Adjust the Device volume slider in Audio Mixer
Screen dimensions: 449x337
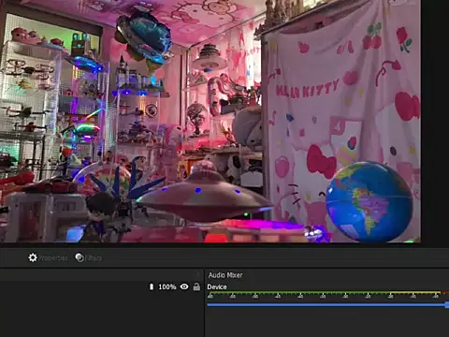[x=328, y=305]
